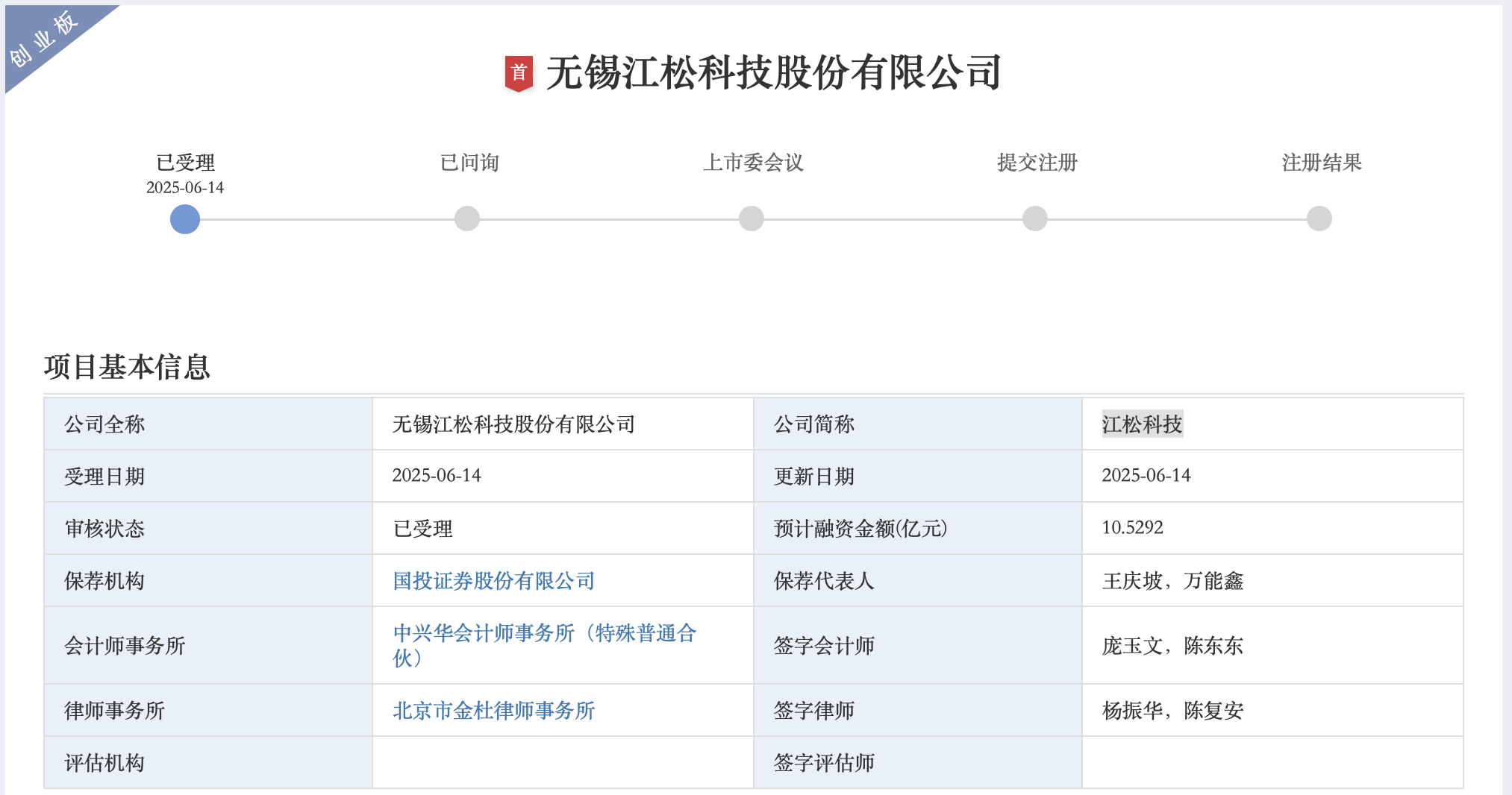Click the 上市委会议 stage label

point(753,163)
